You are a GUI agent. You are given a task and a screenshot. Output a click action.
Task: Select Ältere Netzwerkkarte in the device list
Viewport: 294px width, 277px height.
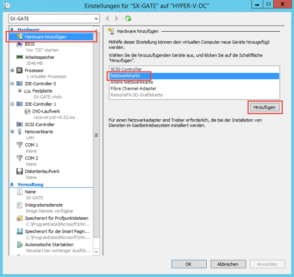(132, 82)
